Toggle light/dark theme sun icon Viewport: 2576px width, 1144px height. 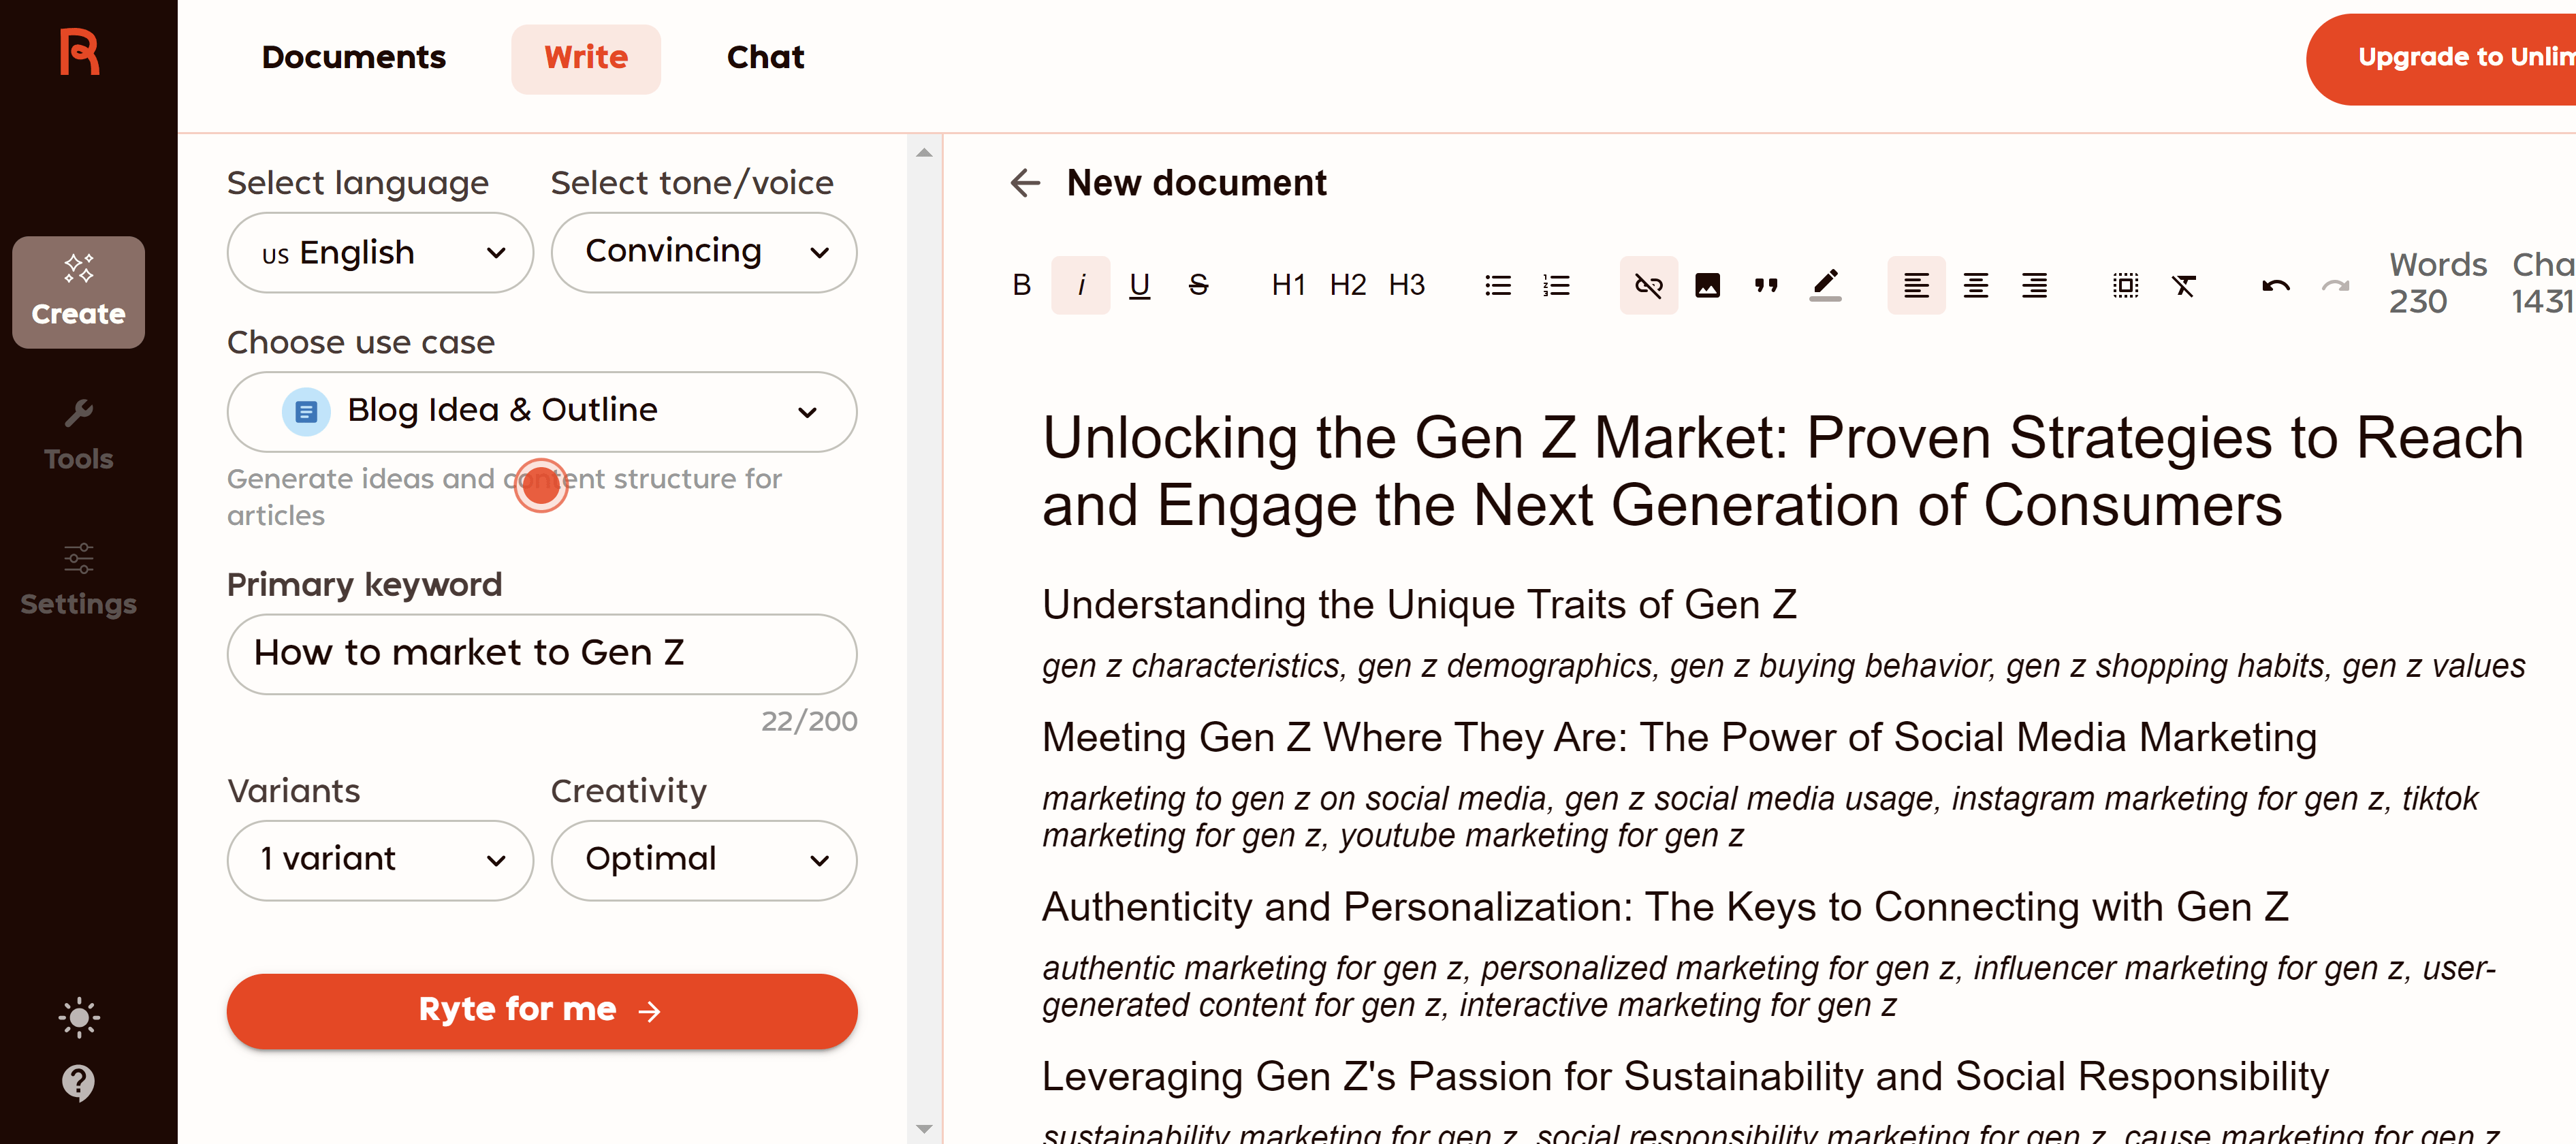78,1018
